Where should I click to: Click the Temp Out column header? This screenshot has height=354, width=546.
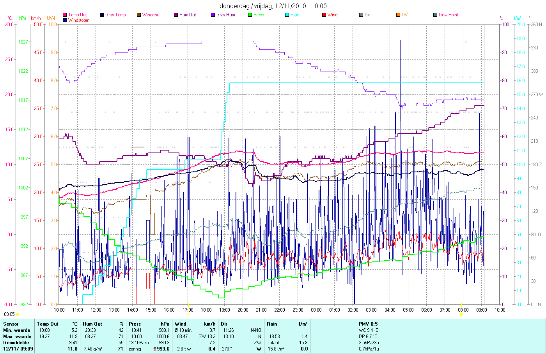tap(48, 324)
